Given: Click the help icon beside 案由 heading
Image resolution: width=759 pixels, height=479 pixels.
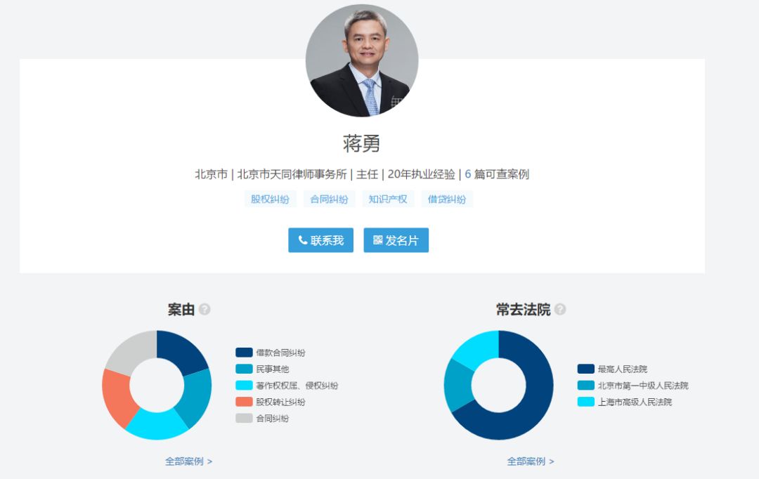Looking at the screenshot, I should (x=205, y=309).
